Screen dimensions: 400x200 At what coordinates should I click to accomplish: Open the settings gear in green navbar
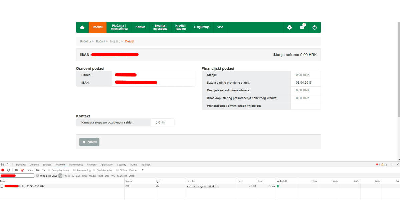point(289,27)
